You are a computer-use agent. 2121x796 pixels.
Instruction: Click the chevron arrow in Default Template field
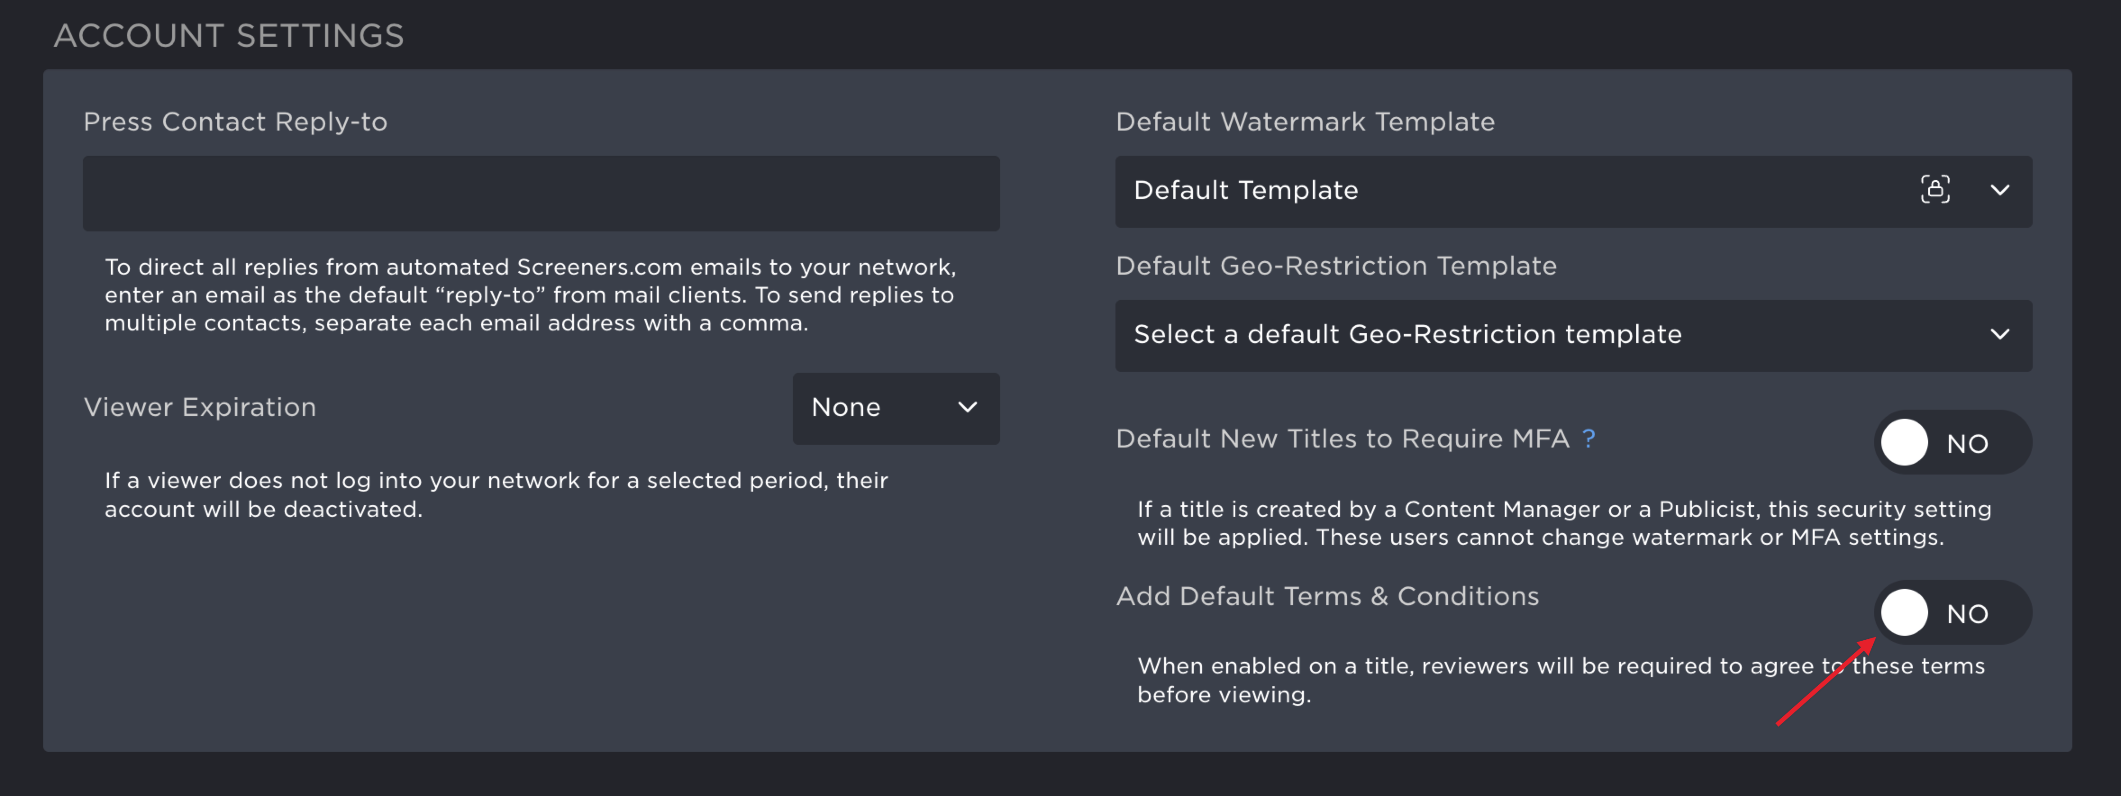(2000, 190)
